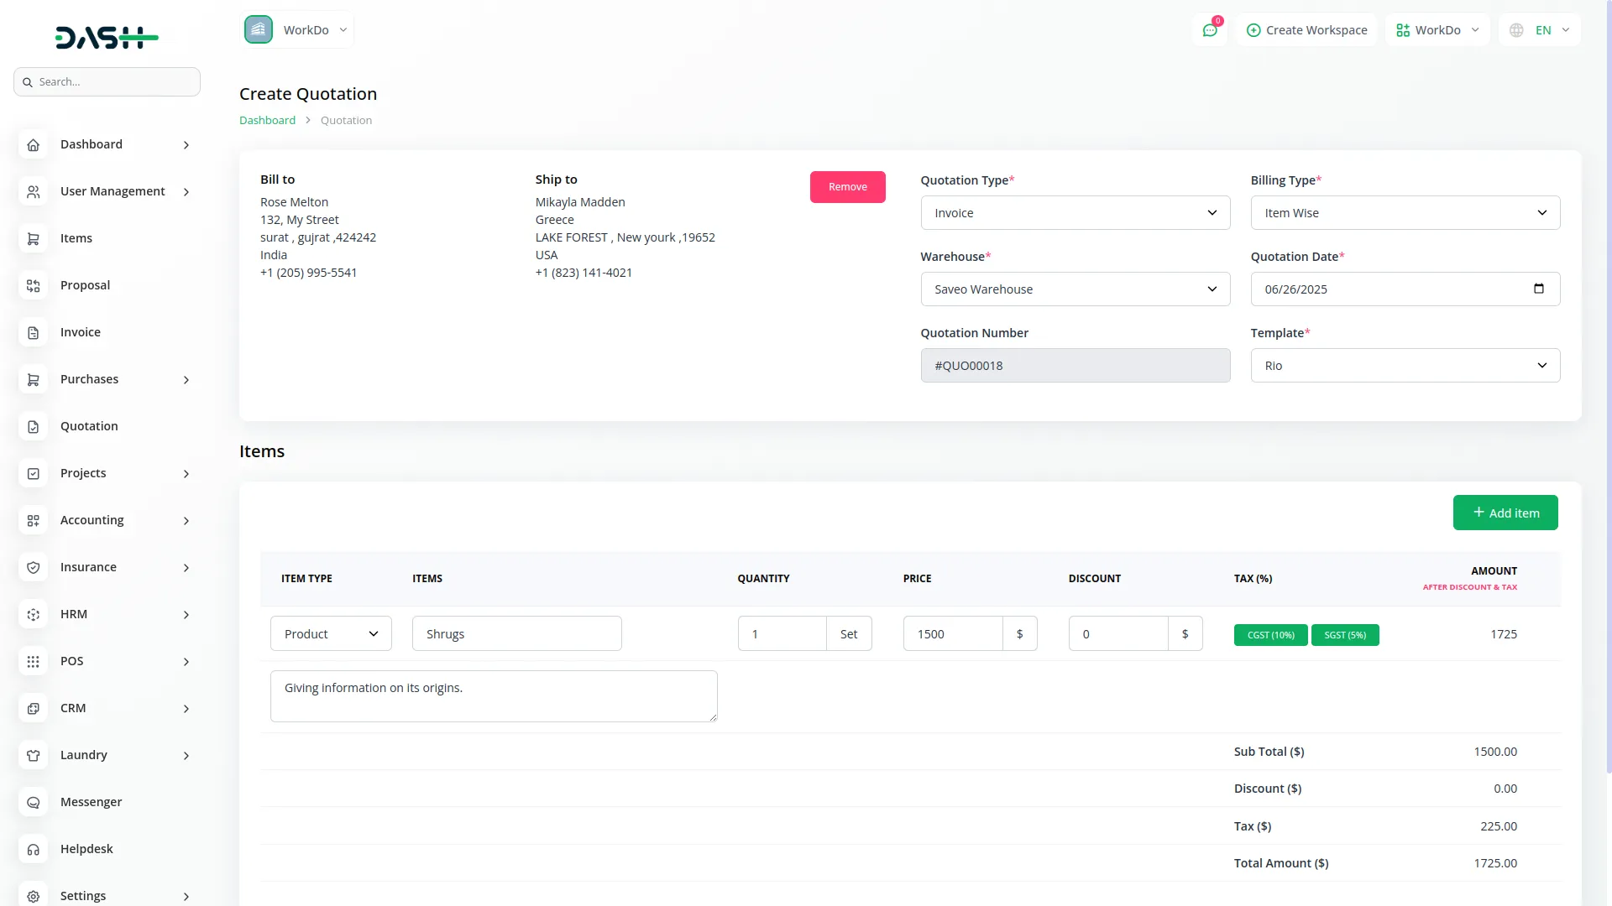The height and width of the screenshot is (906, 1612).
Task: Click the POS grid icon in sidebar
Action: pyautogui.click(x=33, y=662)
